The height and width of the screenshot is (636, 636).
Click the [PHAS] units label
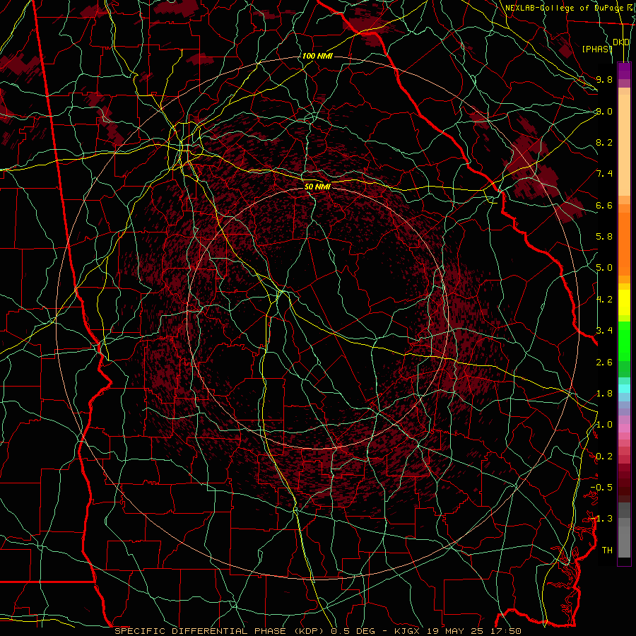[x=597, y=49]
